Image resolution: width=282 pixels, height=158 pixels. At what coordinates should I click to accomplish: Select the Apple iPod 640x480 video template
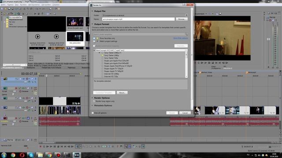[x=116, y=63]
